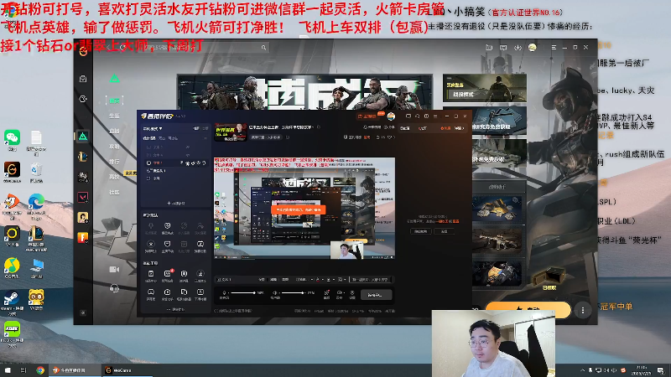Open the screen orientation mode dropdown in streaming app
This screenshot has width=671, height=377.
pos(153,129)
